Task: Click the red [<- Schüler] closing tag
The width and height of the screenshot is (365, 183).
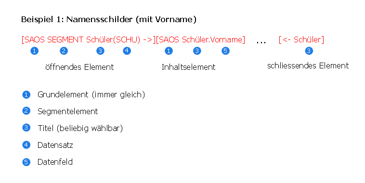Action: click(301, 40)
